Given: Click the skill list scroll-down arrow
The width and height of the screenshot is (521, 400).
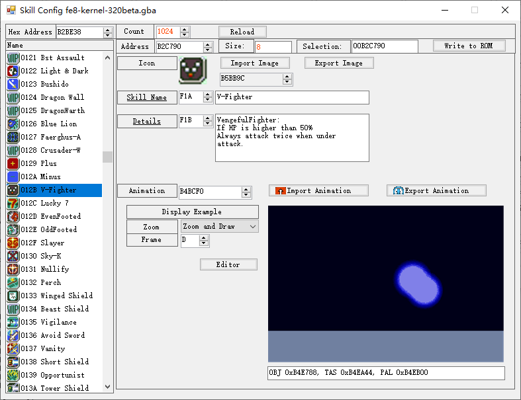Looking at the screenshot, I should [107, 387].
